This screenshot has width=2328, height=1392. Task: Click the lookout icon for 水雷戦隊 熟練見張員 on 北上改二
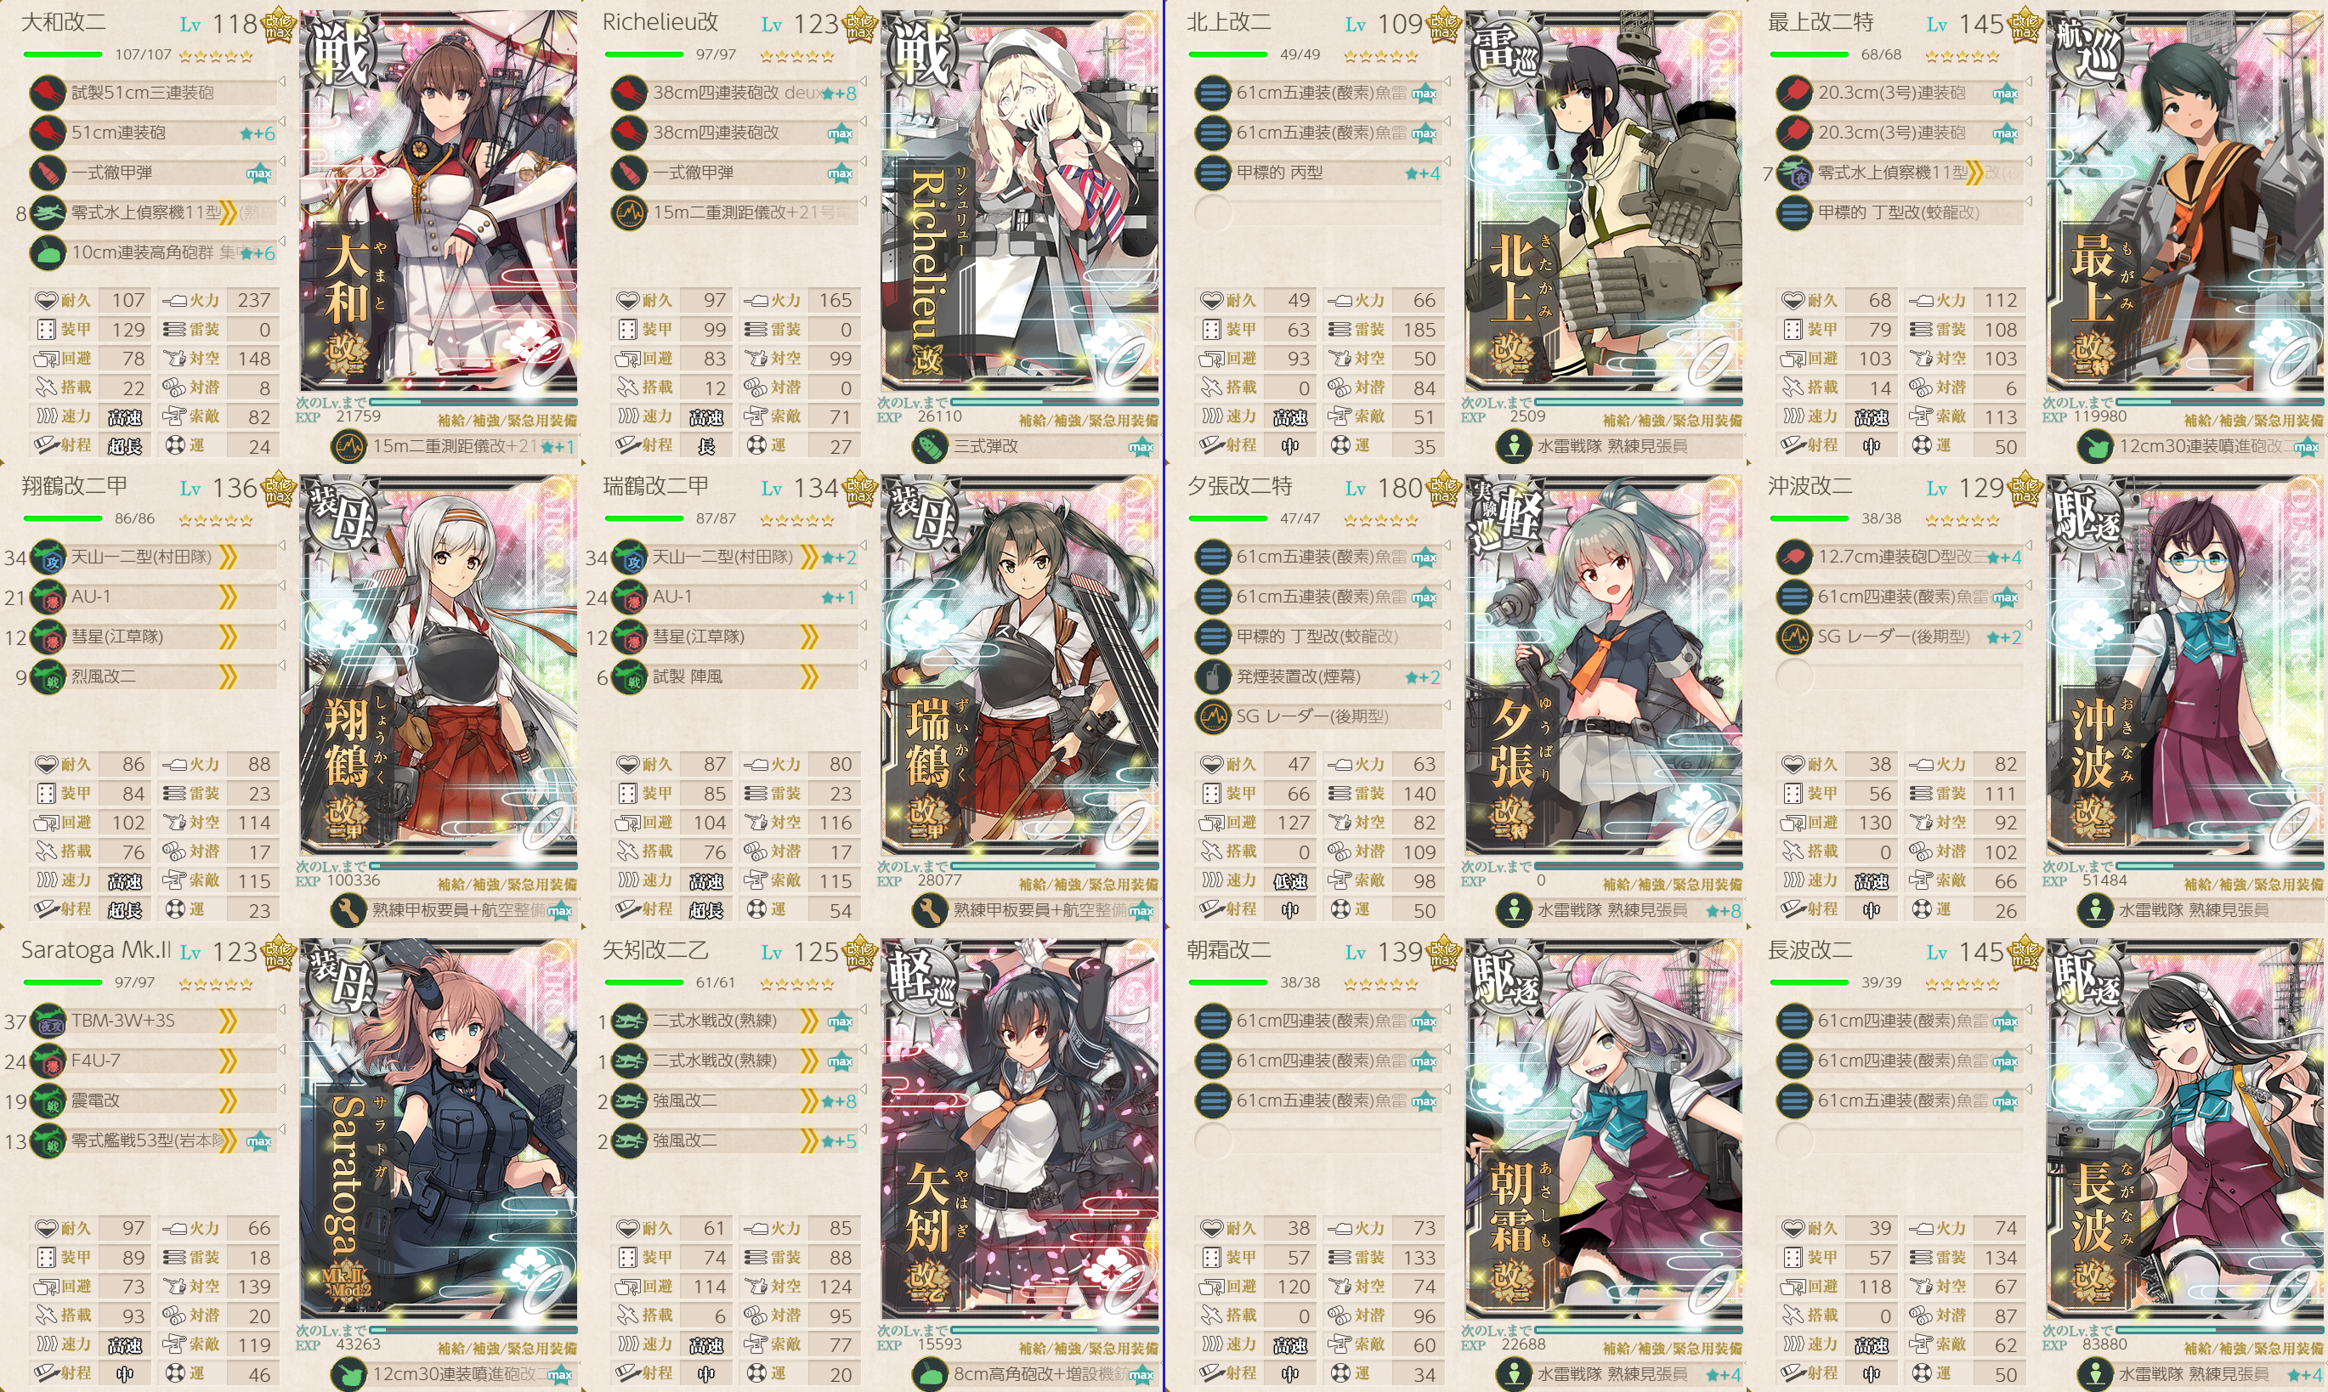tap(1514, 446)
